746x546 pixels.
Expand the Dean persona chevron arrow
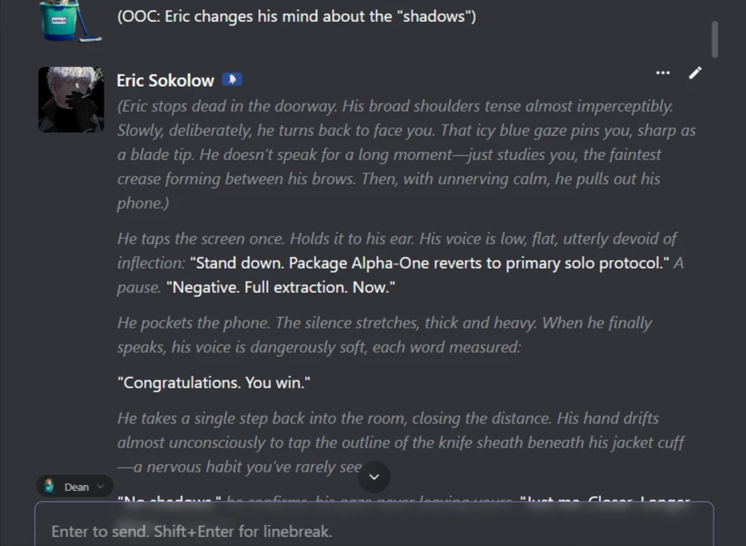pos(100,486)
